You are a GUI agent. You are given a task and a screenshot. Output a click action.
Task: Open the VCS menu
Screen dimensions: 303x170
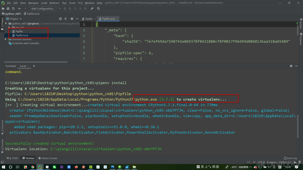tap(80, 3)
